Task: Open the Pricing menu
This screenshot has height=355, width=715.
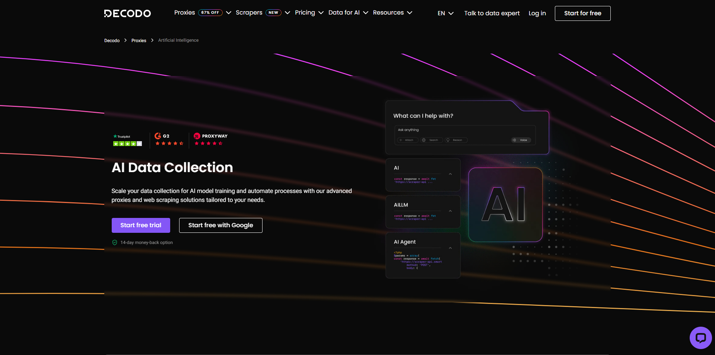Action: coord(309,13)
